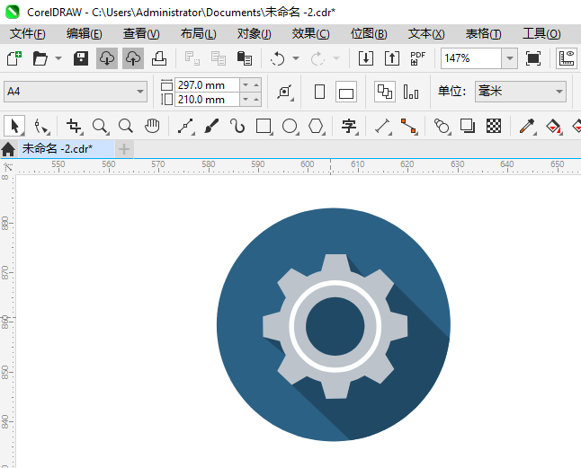This screenshot has width=581, height=468.
Task: Publish to PDF with the PDF icon
Action: [418, 58]
